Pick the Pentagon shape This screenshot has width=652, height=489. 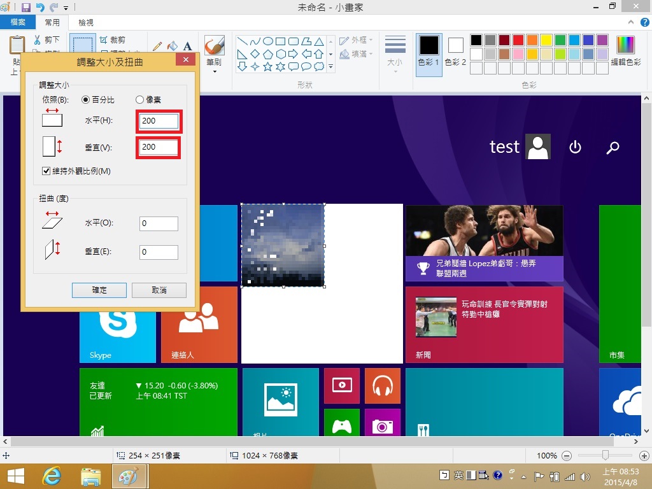tap(268, 53)
